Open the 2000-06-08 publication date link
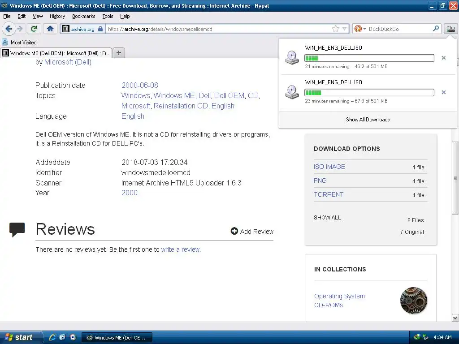The image size is (459, 344). pyautogui.click(x=140, y=85)
